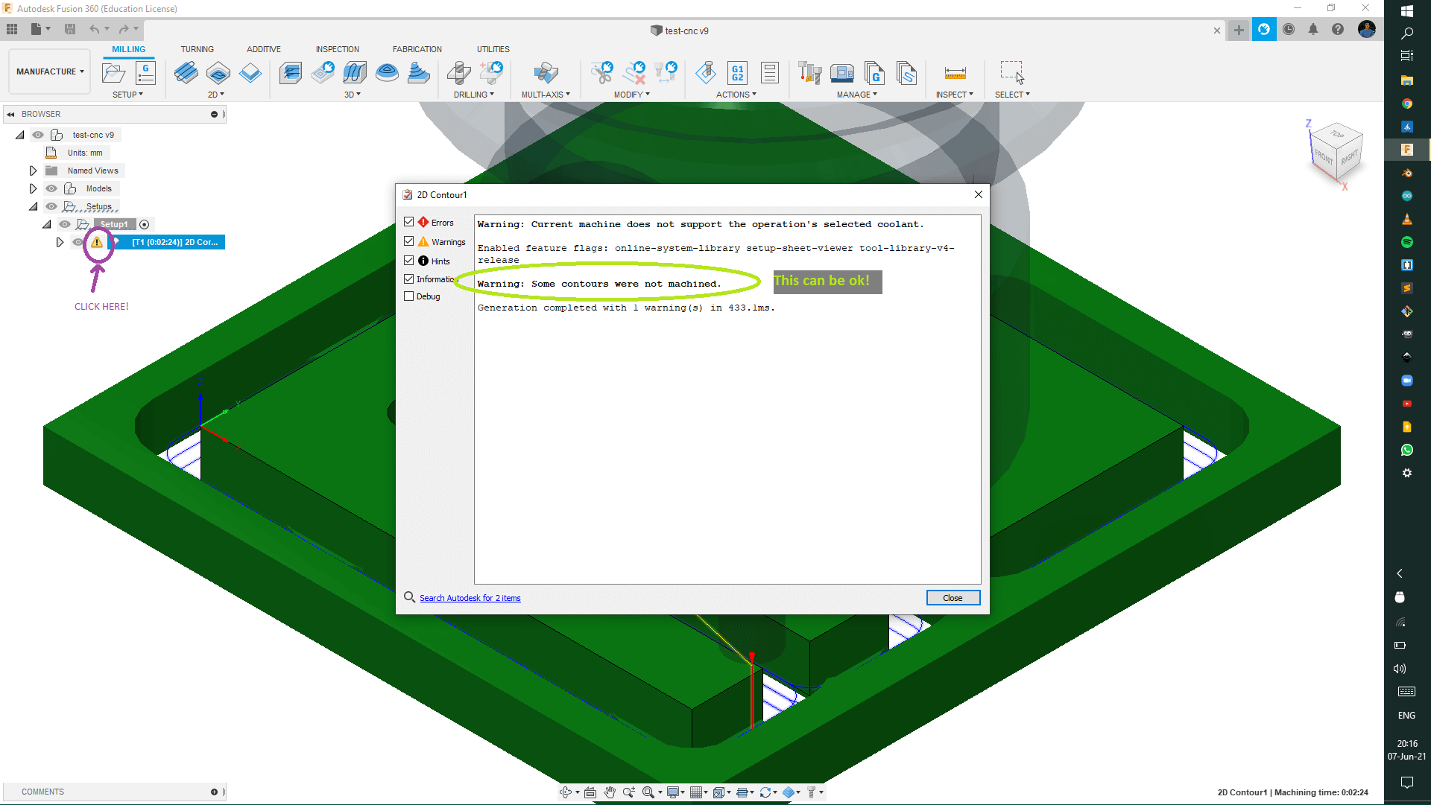Click the Post Process G1 G2 icon
1431x805 pixels.
[737, 73]
